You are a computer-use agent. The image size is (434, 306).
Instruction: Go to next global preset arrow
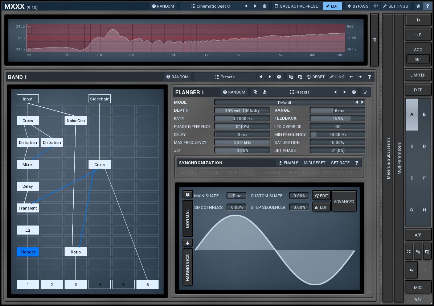[255, 6]
